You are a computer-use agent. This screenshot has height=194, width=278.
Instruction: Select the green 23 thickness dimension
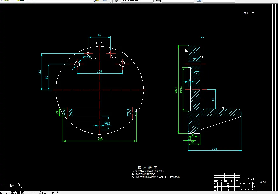tap(57, 113)
